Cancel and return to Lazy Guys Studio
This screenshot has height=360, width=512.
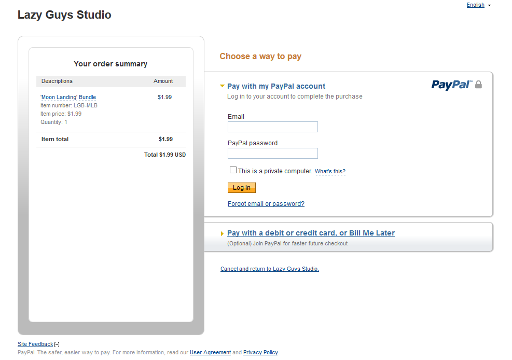click(x=270, y=269)
